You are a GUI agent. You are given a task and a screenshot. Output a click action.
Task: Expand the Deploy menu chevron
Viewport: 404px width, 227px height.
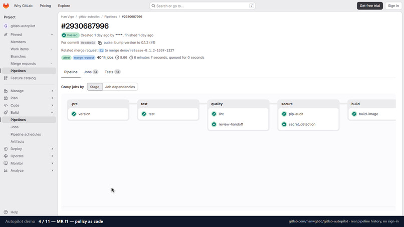(52, 149)
